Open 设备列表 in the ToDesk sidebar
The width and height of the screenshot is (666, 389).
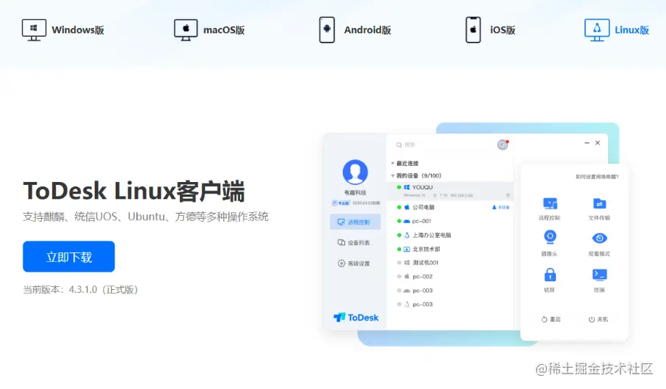point(355,243)
